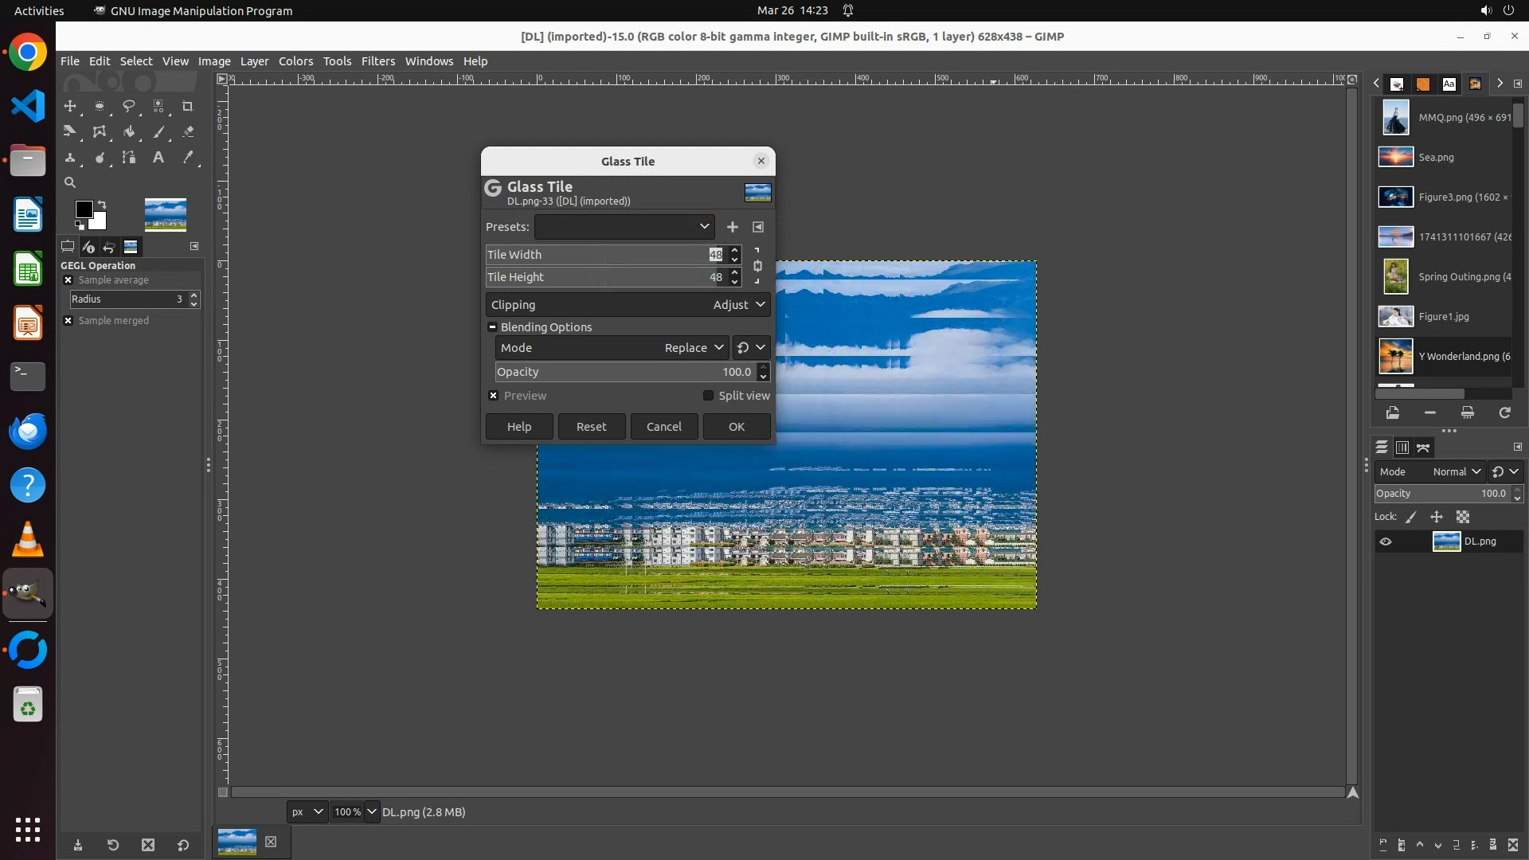This screenshot has height=860, width=1529.
Task: Select the Text tool
Action: tap(158, 158)
